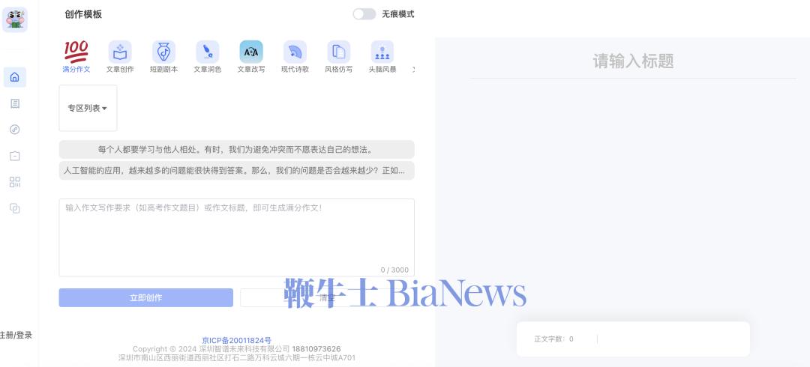This screenshot has height=367, width=810.
Task: Click the home icon in left sidebar
Action: point(15,77)
